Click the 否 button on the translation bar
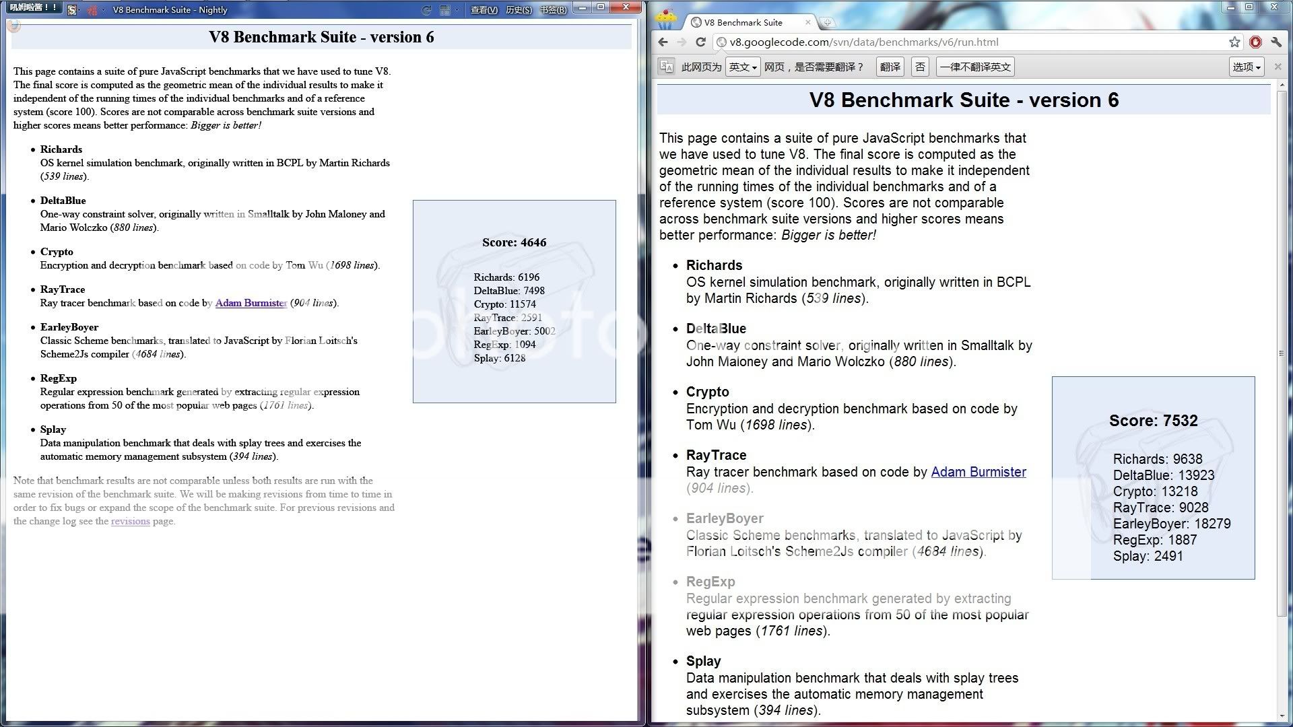This screenshot has width=1293, height=727. coord(920,67)
